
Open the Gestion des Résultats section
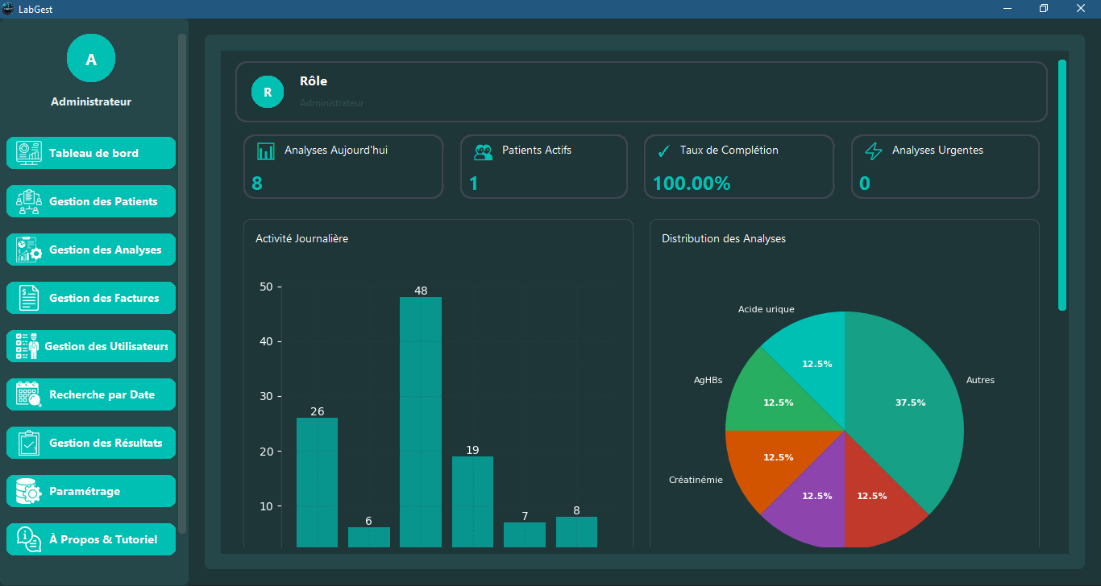click(x=90, y=442)
